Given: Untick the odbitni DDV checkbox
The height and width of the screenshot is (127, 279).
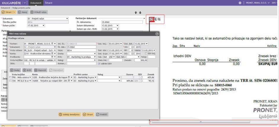Looking at the screenshot, I should coord(99,63).
